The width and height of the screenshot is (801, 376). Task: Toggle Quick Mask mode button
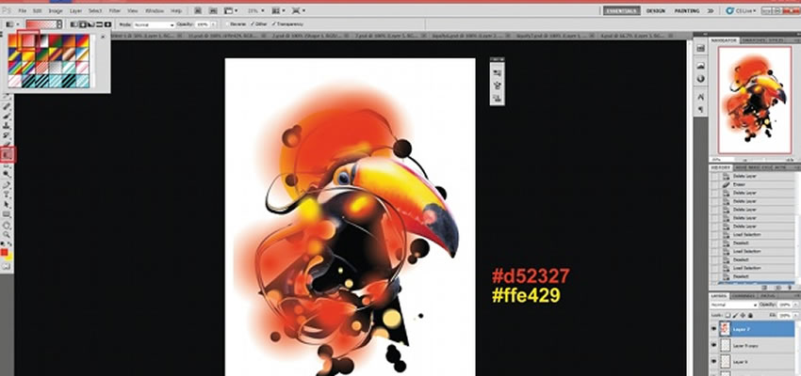pos(8,266)
